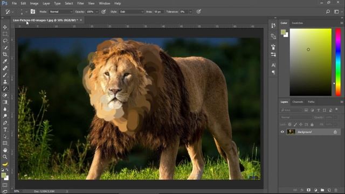Screen dimensions: 345x194
Task: Click the delete layer trash icon
Action: pyautogui.click(x=336, y=190)
